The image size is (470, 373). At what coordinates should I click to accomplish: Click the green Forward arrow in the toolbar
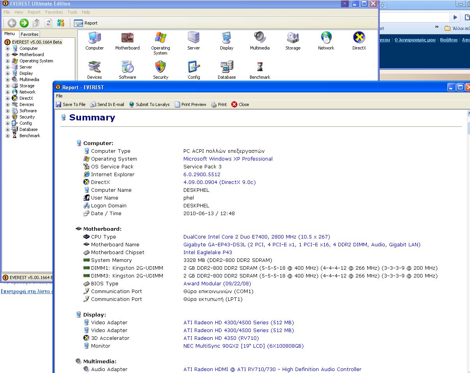coord(24,23)
